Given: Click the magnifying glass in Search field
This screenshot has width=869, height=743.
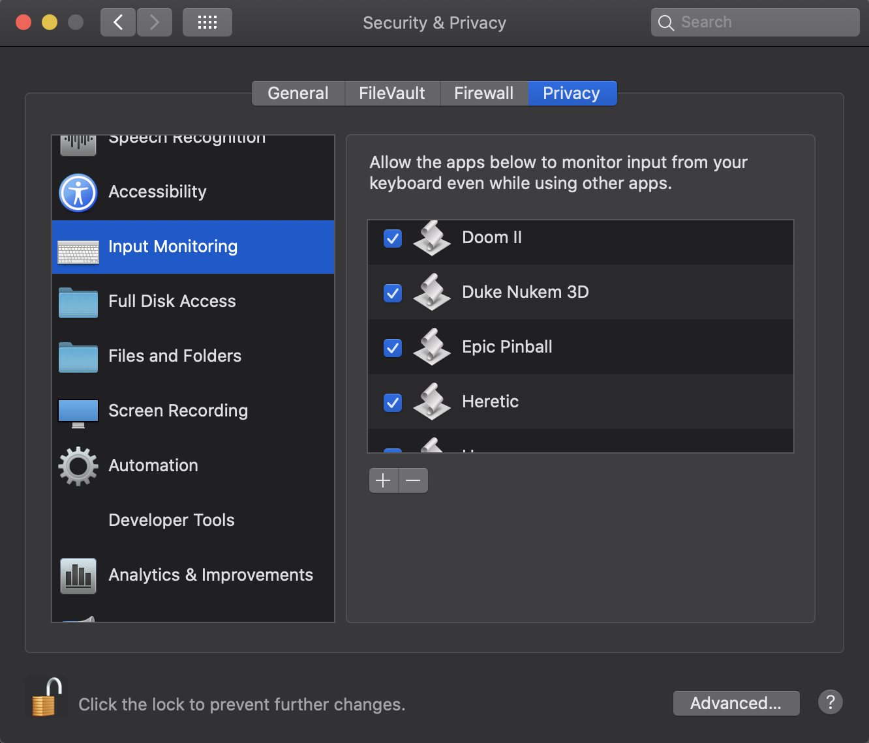Looking at the screenshot, I should tap(665, 23).
